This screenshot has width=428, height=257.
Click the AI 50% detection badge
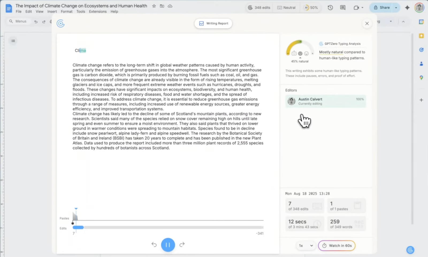pyautogui.click(x=311, y=7)
